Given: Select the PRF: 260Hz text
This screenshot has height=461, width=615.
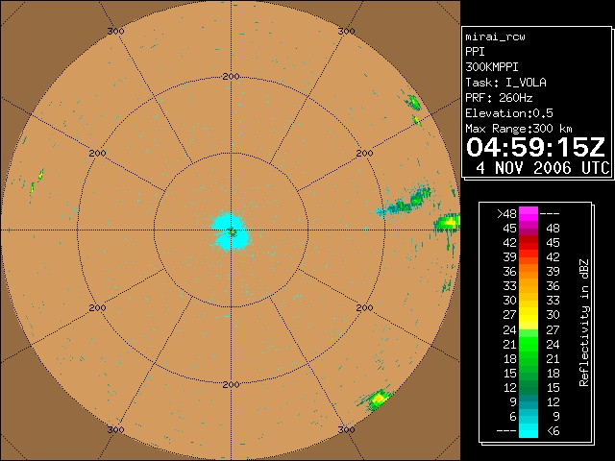Looking at the screenshot, I should 499,98.
